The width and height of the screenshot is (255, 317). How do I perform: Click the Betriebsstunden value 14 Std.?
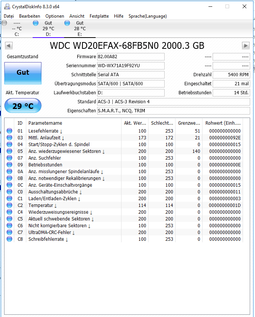click(x=231, y=93)
